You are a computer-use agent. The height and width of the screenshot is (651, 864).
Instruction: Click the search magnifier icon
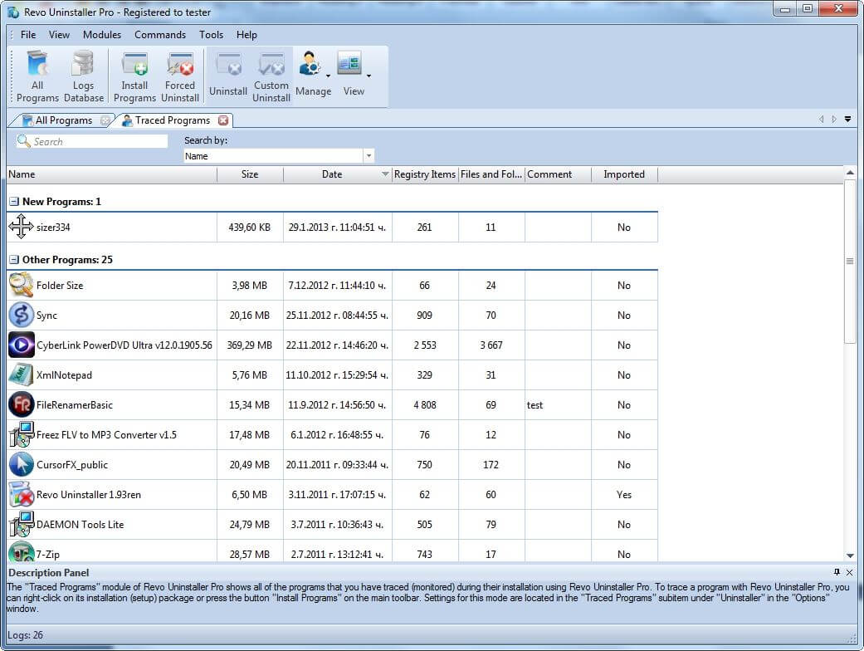click(x=24, y=141)
